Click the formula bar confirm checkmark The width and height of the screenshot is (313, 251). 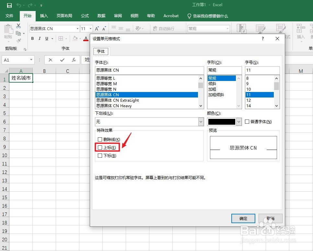click(x=62, y=60)
